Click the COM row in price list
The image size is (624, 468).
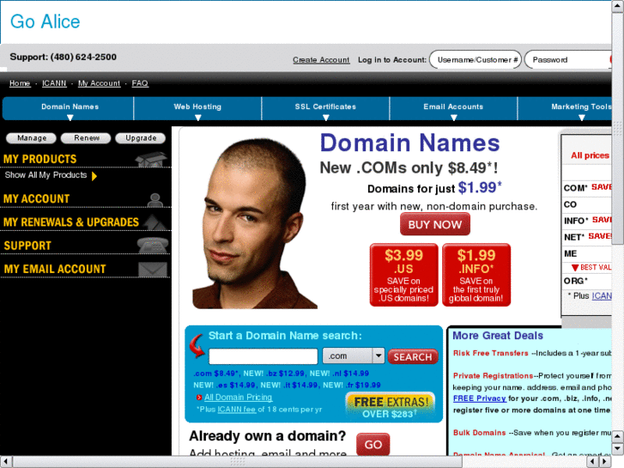tap(587, 187)
